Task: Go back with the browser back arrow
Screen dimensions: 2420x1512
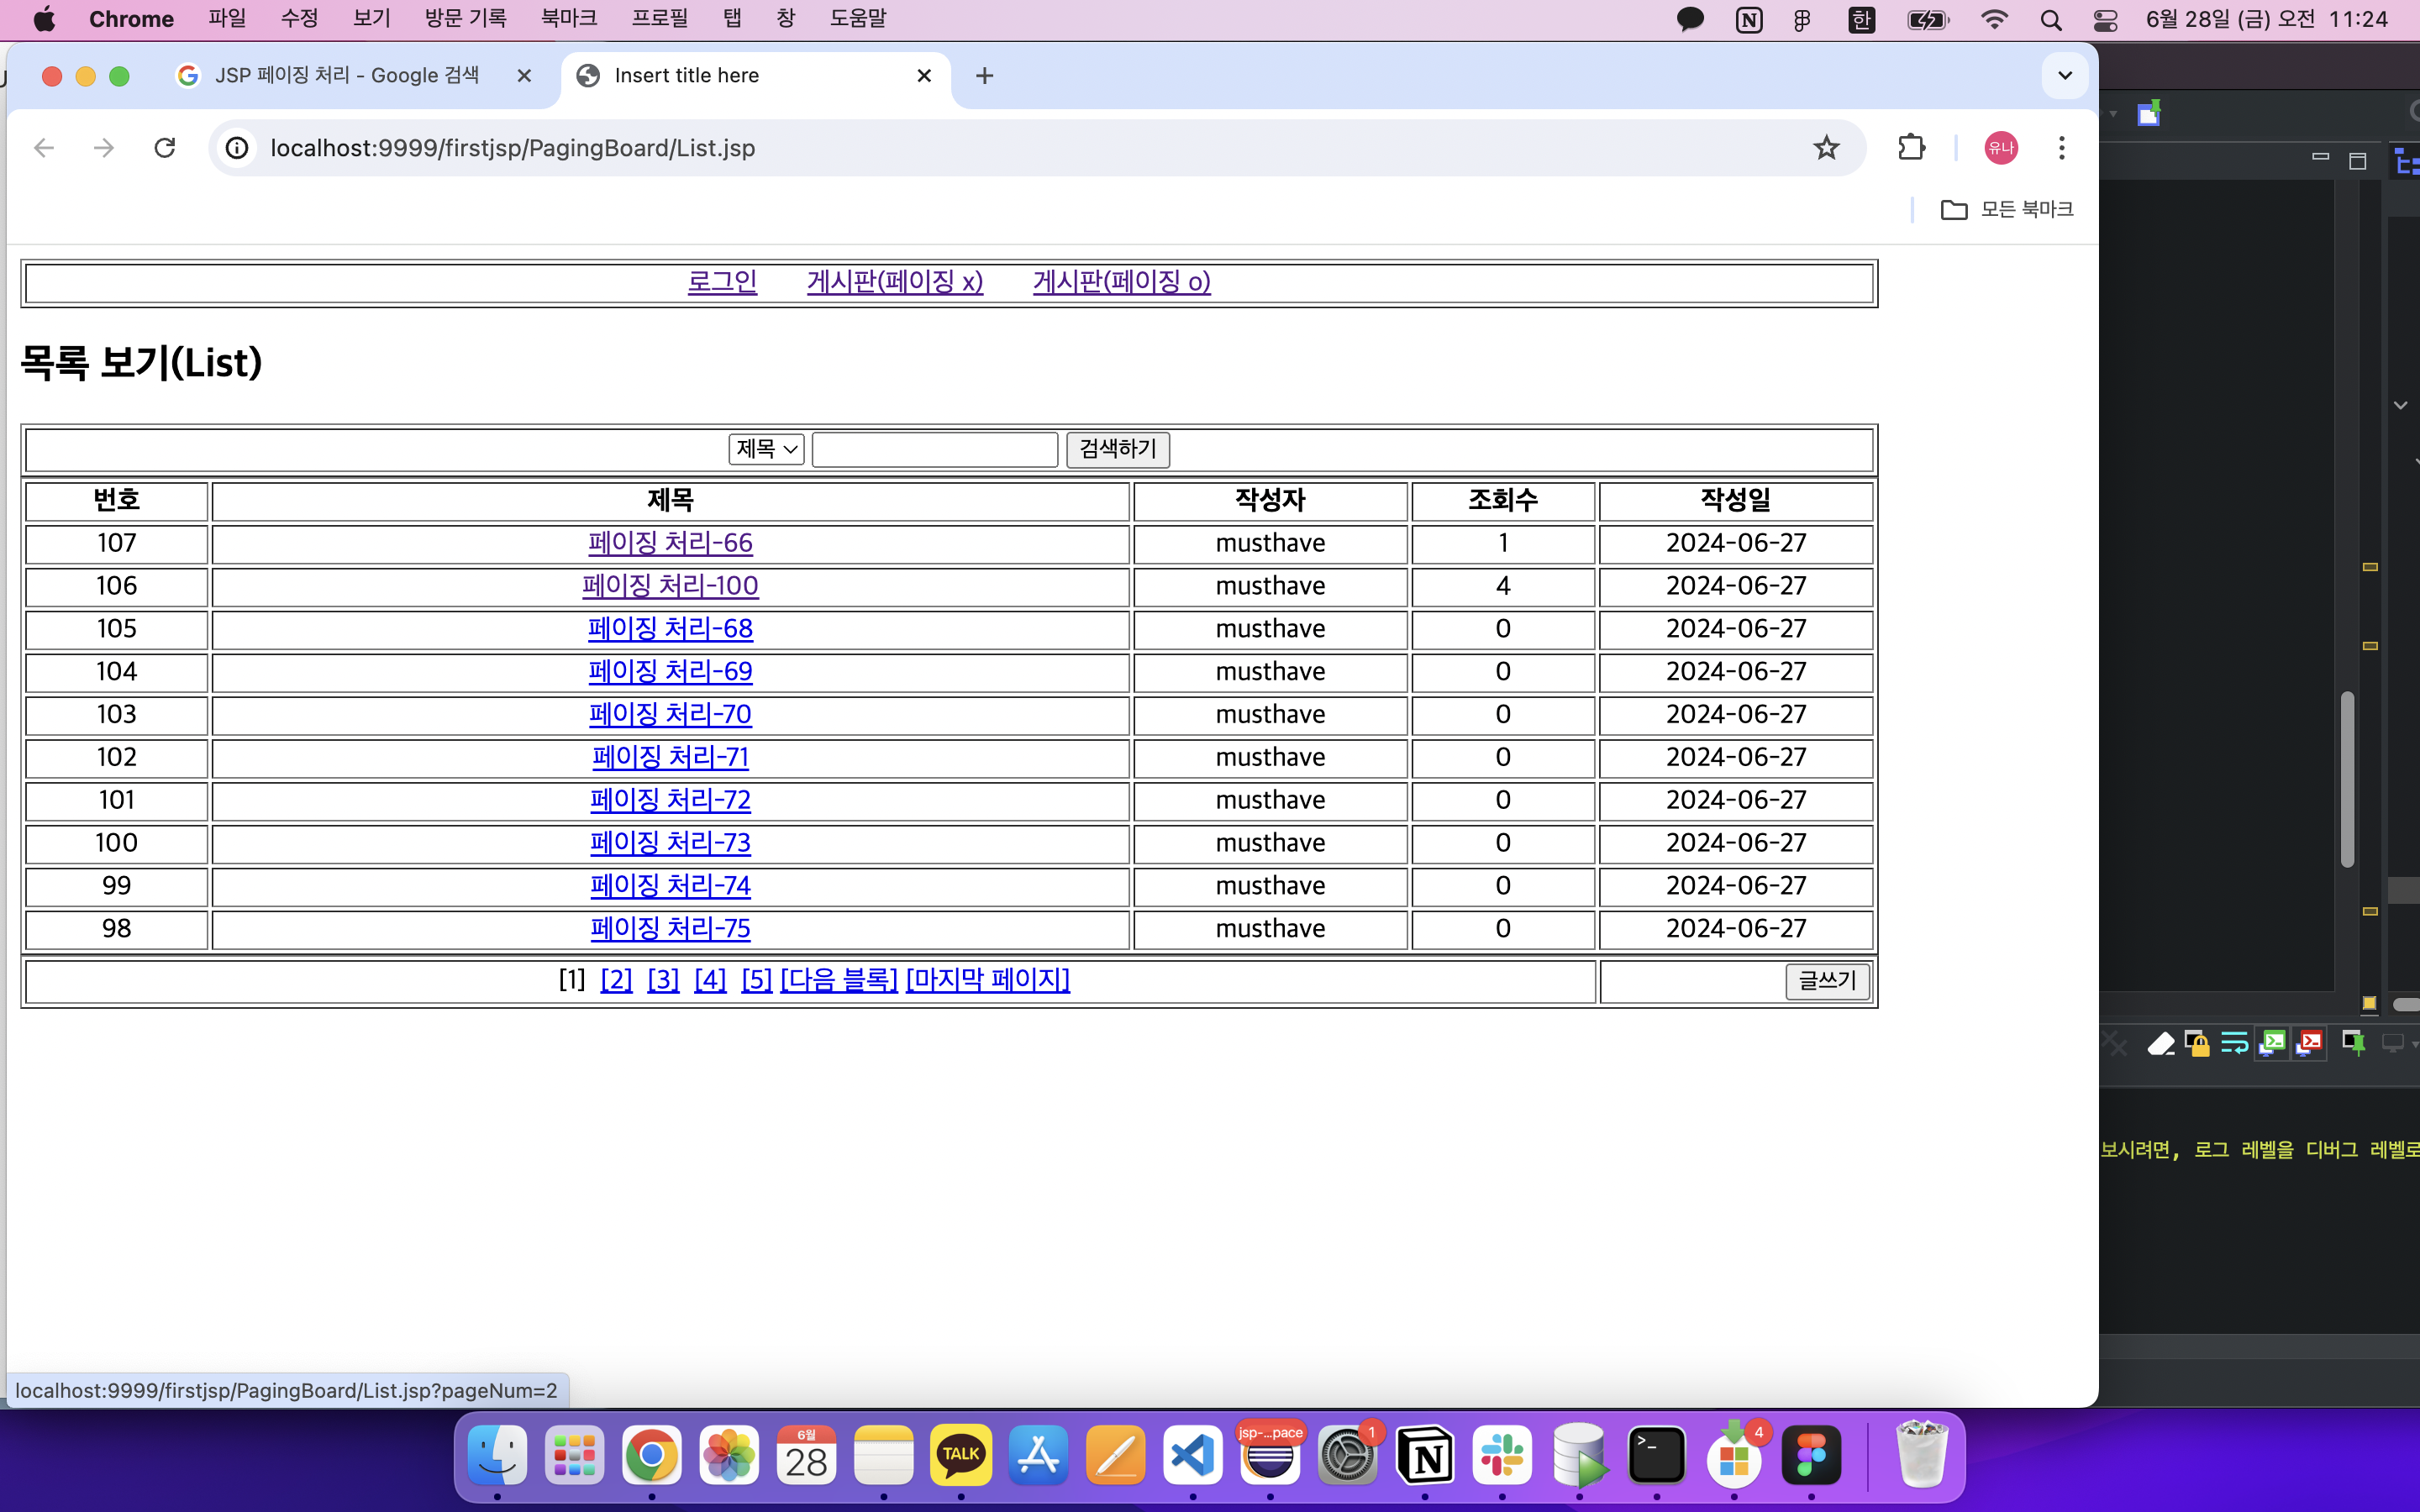Action: [44, 148]
